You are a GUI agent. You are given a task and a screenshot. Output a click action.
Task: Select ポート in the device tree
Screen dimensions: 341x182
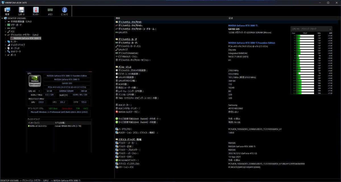click(x=13, y=55)
